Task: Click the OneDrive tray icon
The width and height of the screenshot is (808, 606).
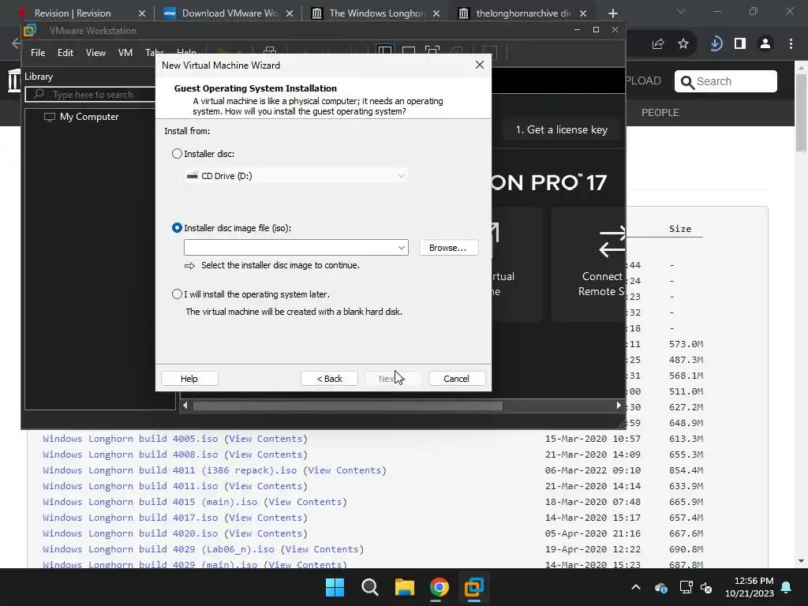Action: 661,587
